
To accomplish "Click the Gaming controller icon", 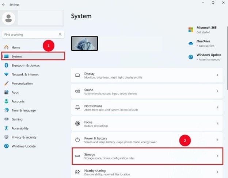I will (x=6, y=119).
